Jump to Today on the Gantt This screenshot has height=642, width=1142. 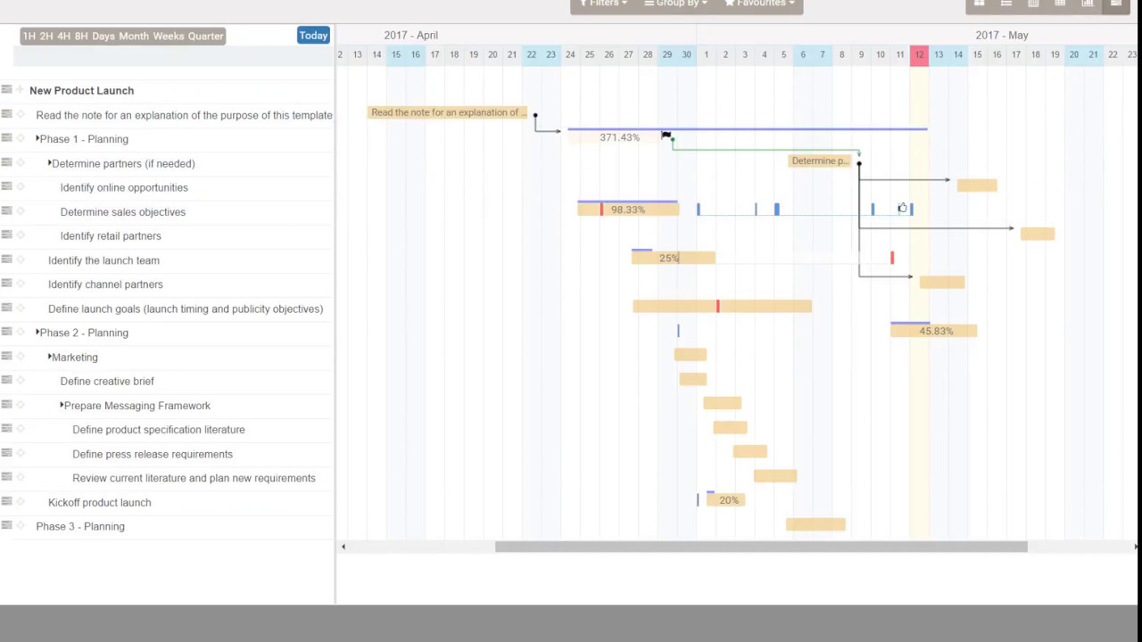click(313, 36)
